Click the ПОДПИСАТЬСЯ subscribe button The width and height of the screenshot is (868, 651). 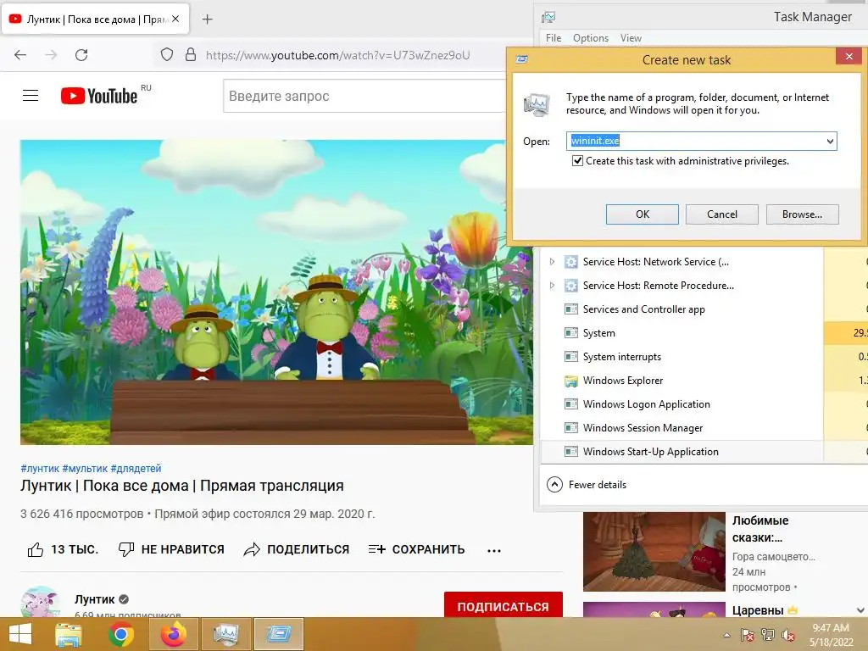(504, 607)
